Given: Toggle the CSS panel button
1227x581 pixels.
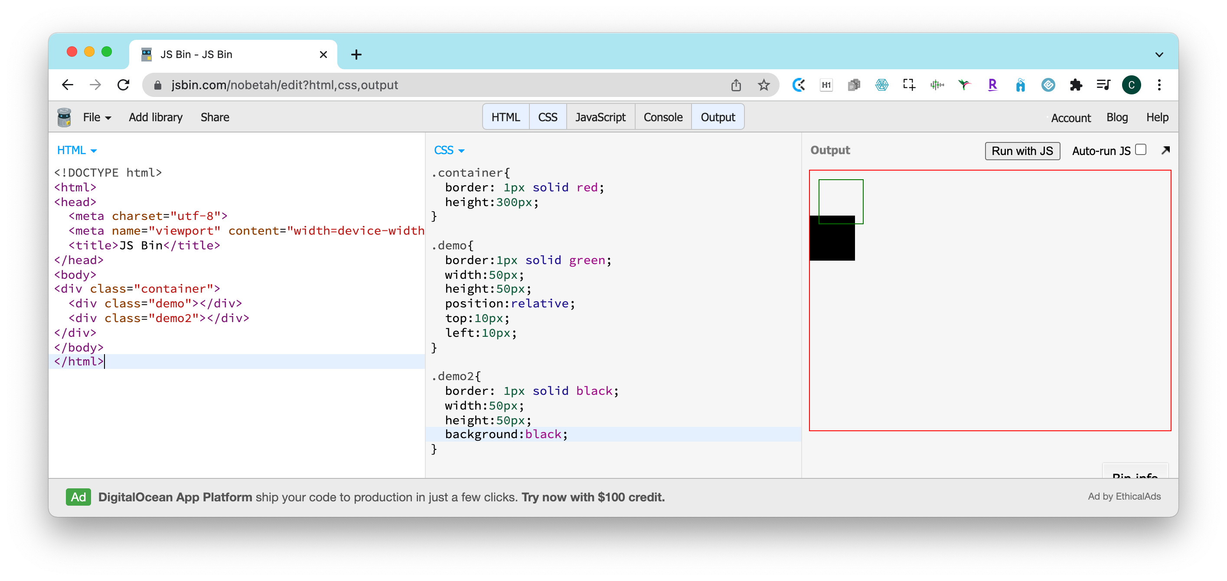Looking at the screenshot, I should (547, 117).
